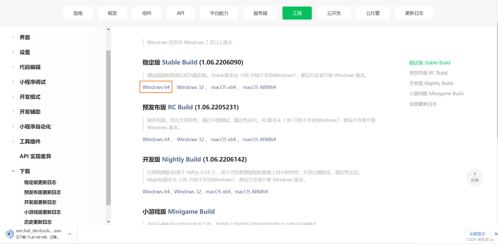498x244 pixels.
Task: Open the 云开发 tab
Action: (x=334, y=13)
